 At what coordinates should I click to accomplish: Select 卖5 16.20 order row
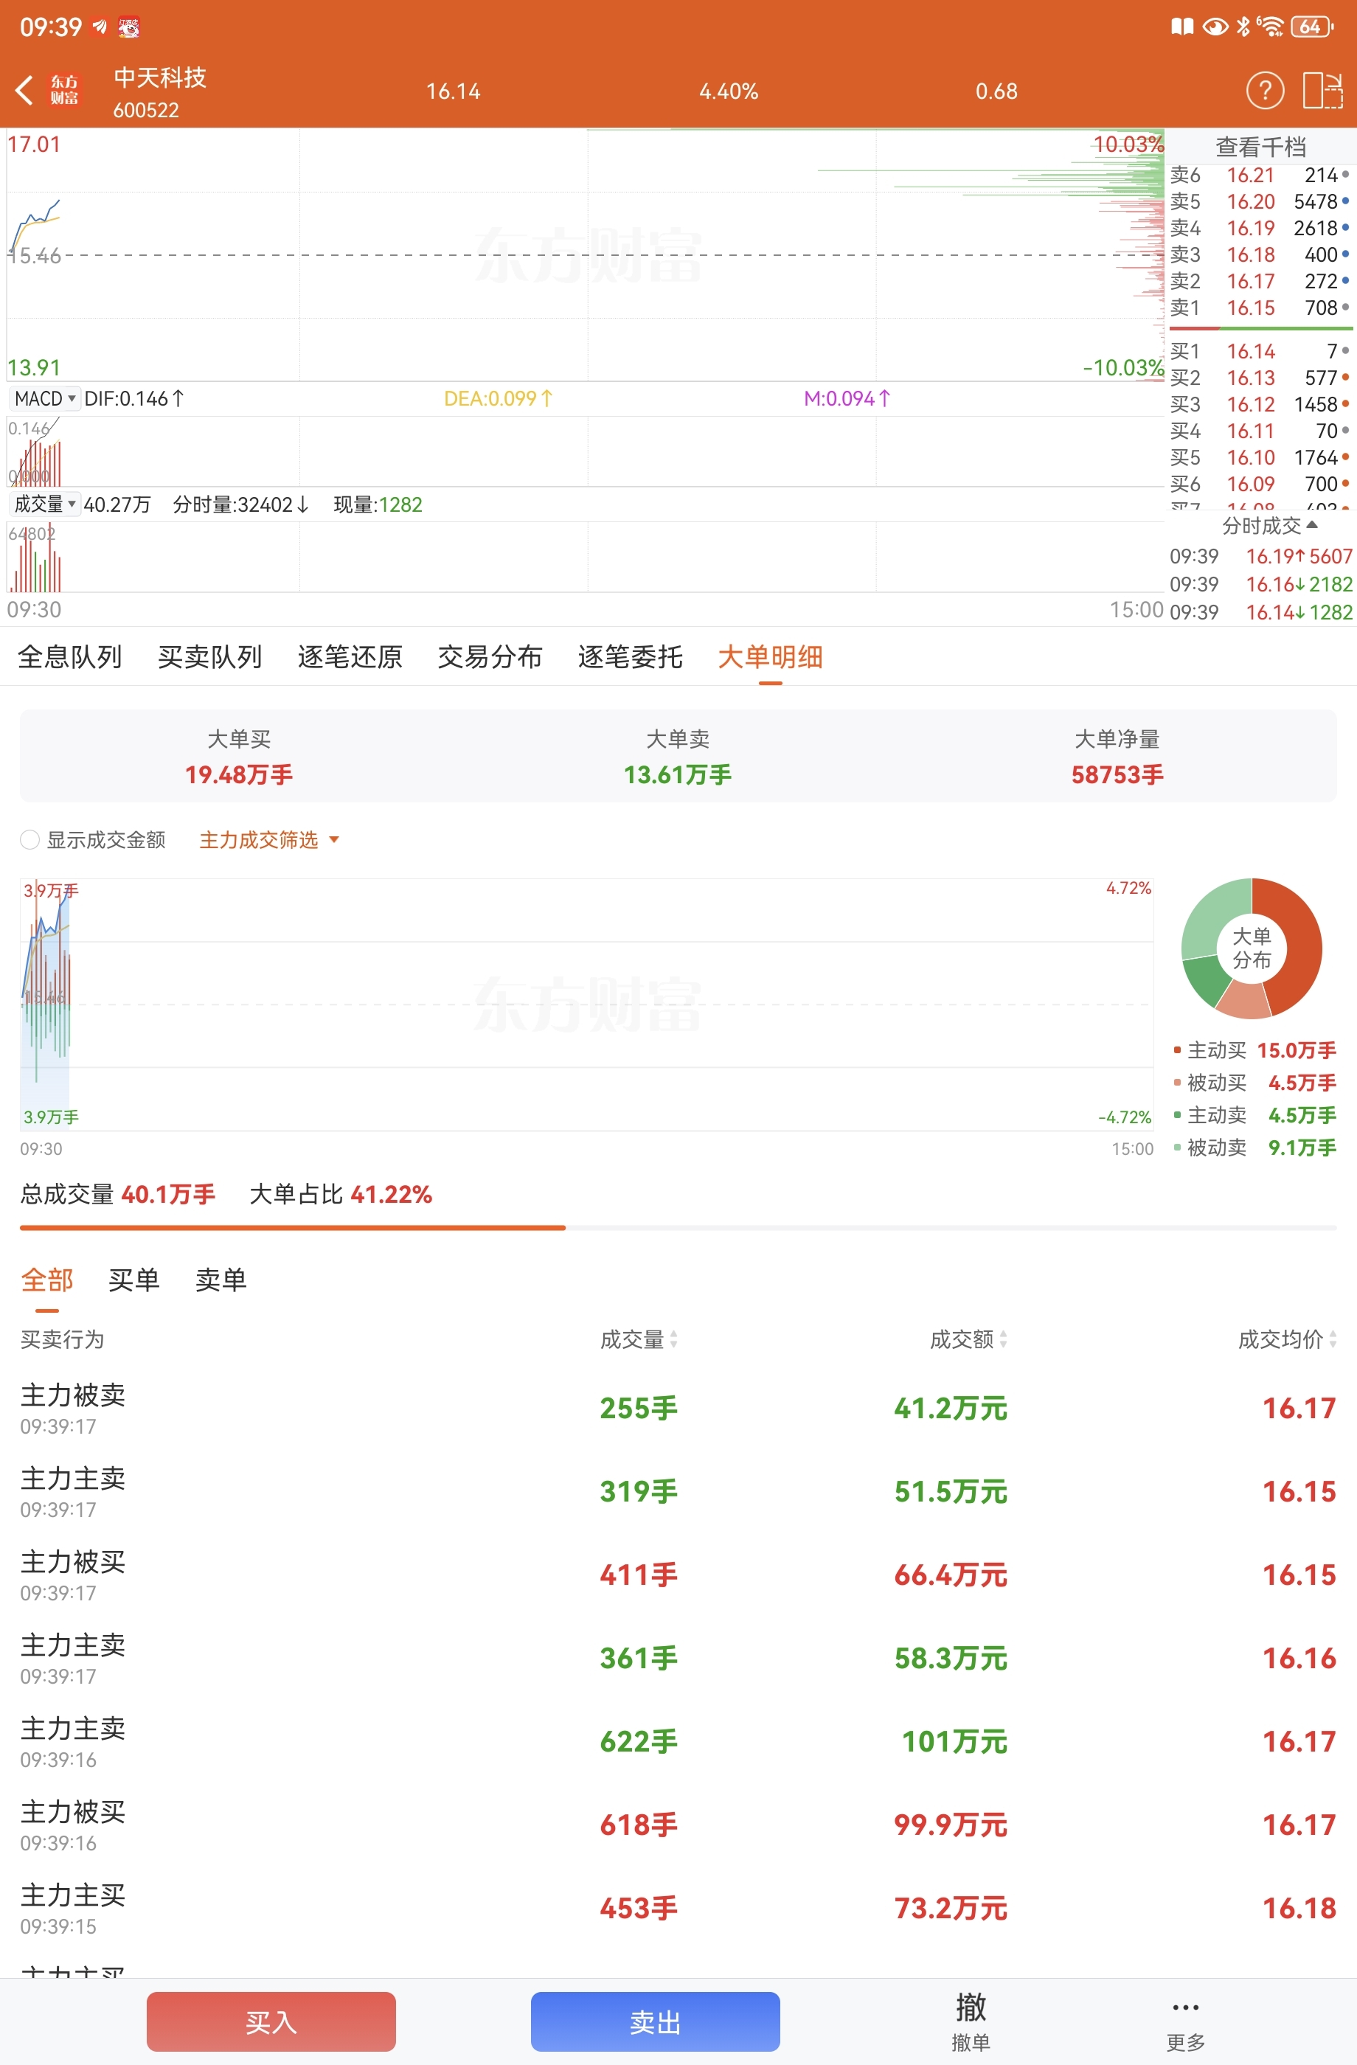[1260, 201]
